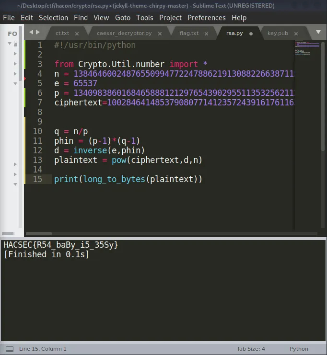Image resolution: width=327 pixels, height=355 pixels.
Task: Expand the first folder in the sidebar
Action: pyautogui.click(x=10, y=44)
